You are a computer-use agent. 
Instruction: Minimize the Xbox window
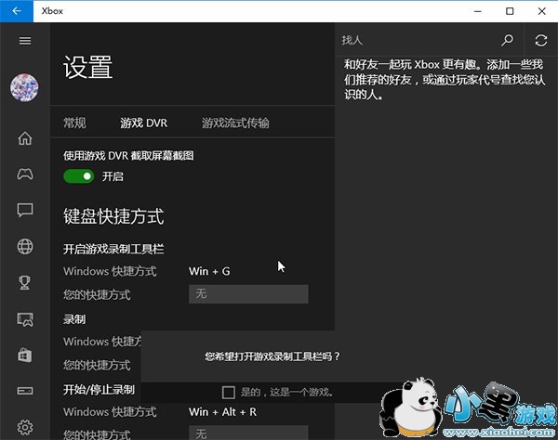click(x=478, y=11)
